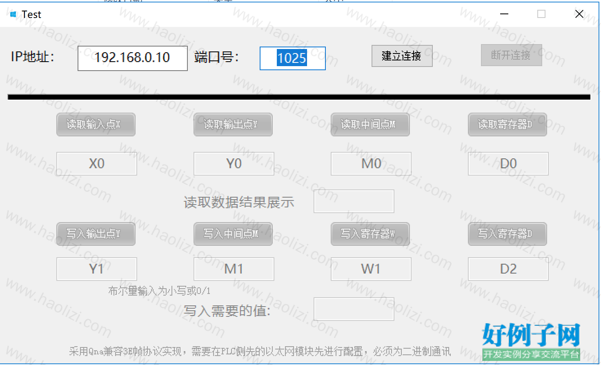601x365 pixels.
Task: Click the W1 address input field
Action: click(371, 269)
